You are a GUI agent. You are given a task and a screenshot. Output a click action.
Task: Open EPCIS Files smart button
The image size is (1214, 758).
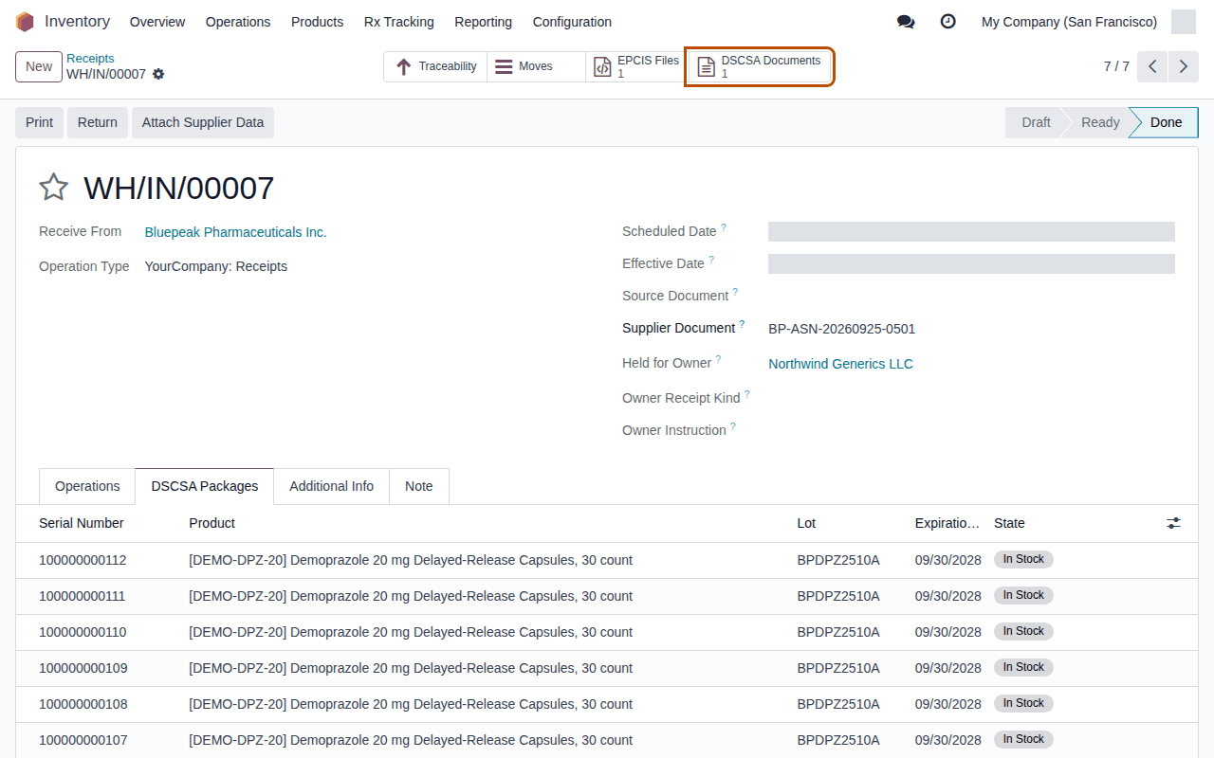click(635, 66)
